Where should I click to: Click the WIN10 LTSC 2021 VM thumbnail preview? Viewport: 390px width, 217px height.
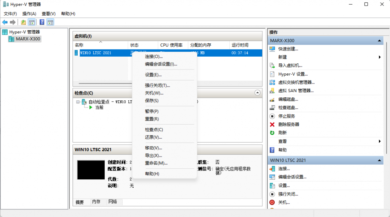click(91, 170)
